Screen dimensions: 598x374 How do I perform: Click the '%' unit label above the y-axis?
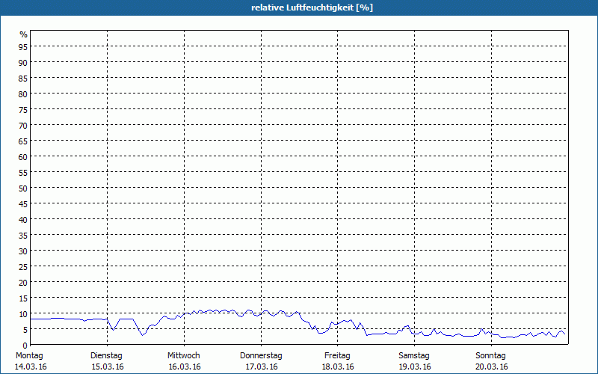(x=23, y=34)
